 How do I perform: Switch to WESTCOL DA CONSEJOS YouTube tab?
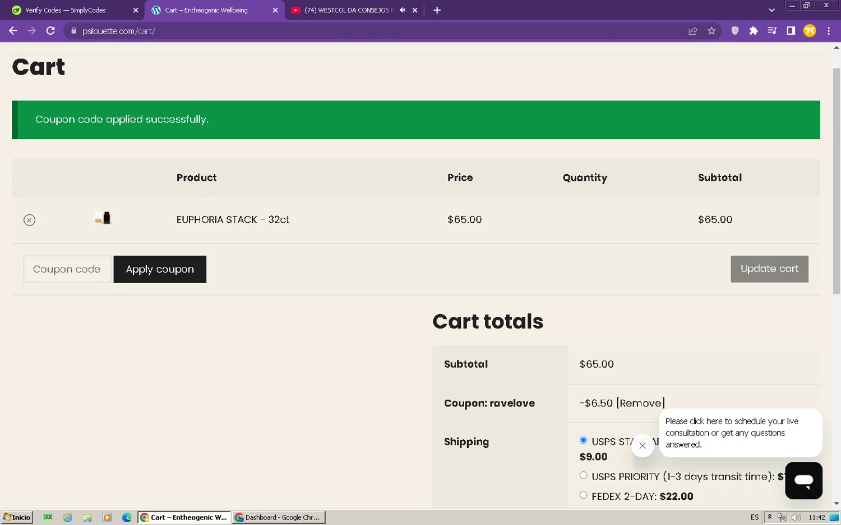(x=349, y=10)
